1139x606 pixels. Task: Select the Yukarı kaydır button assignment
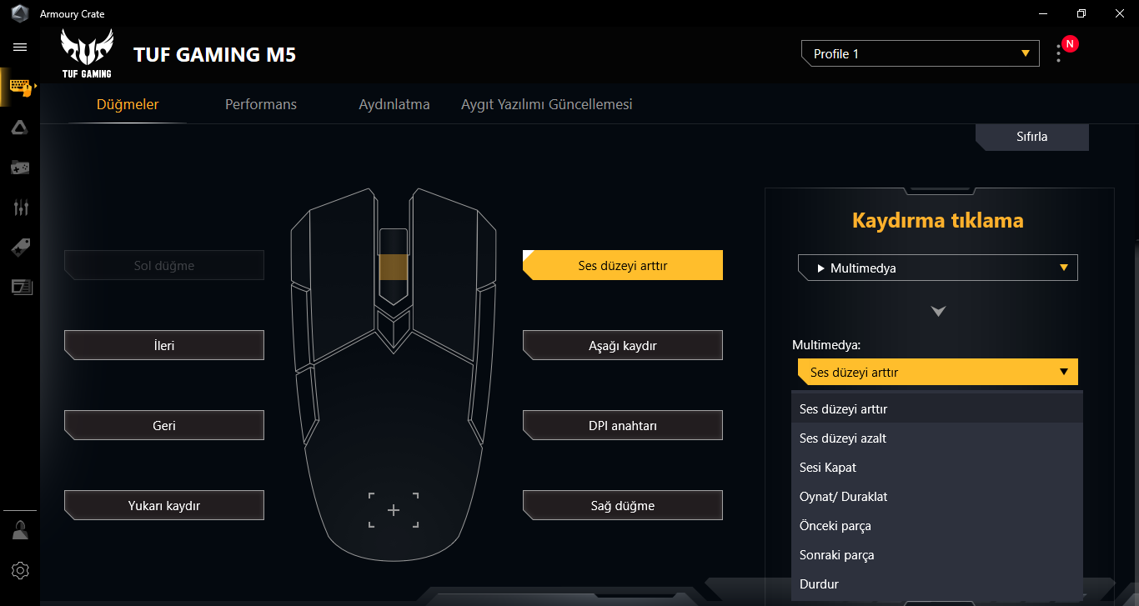pyautogui.click(x=164, y=505)
